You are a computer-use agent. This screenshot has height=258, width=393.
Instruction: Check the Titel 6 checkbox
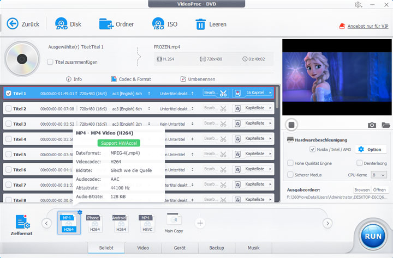point(9,170)
